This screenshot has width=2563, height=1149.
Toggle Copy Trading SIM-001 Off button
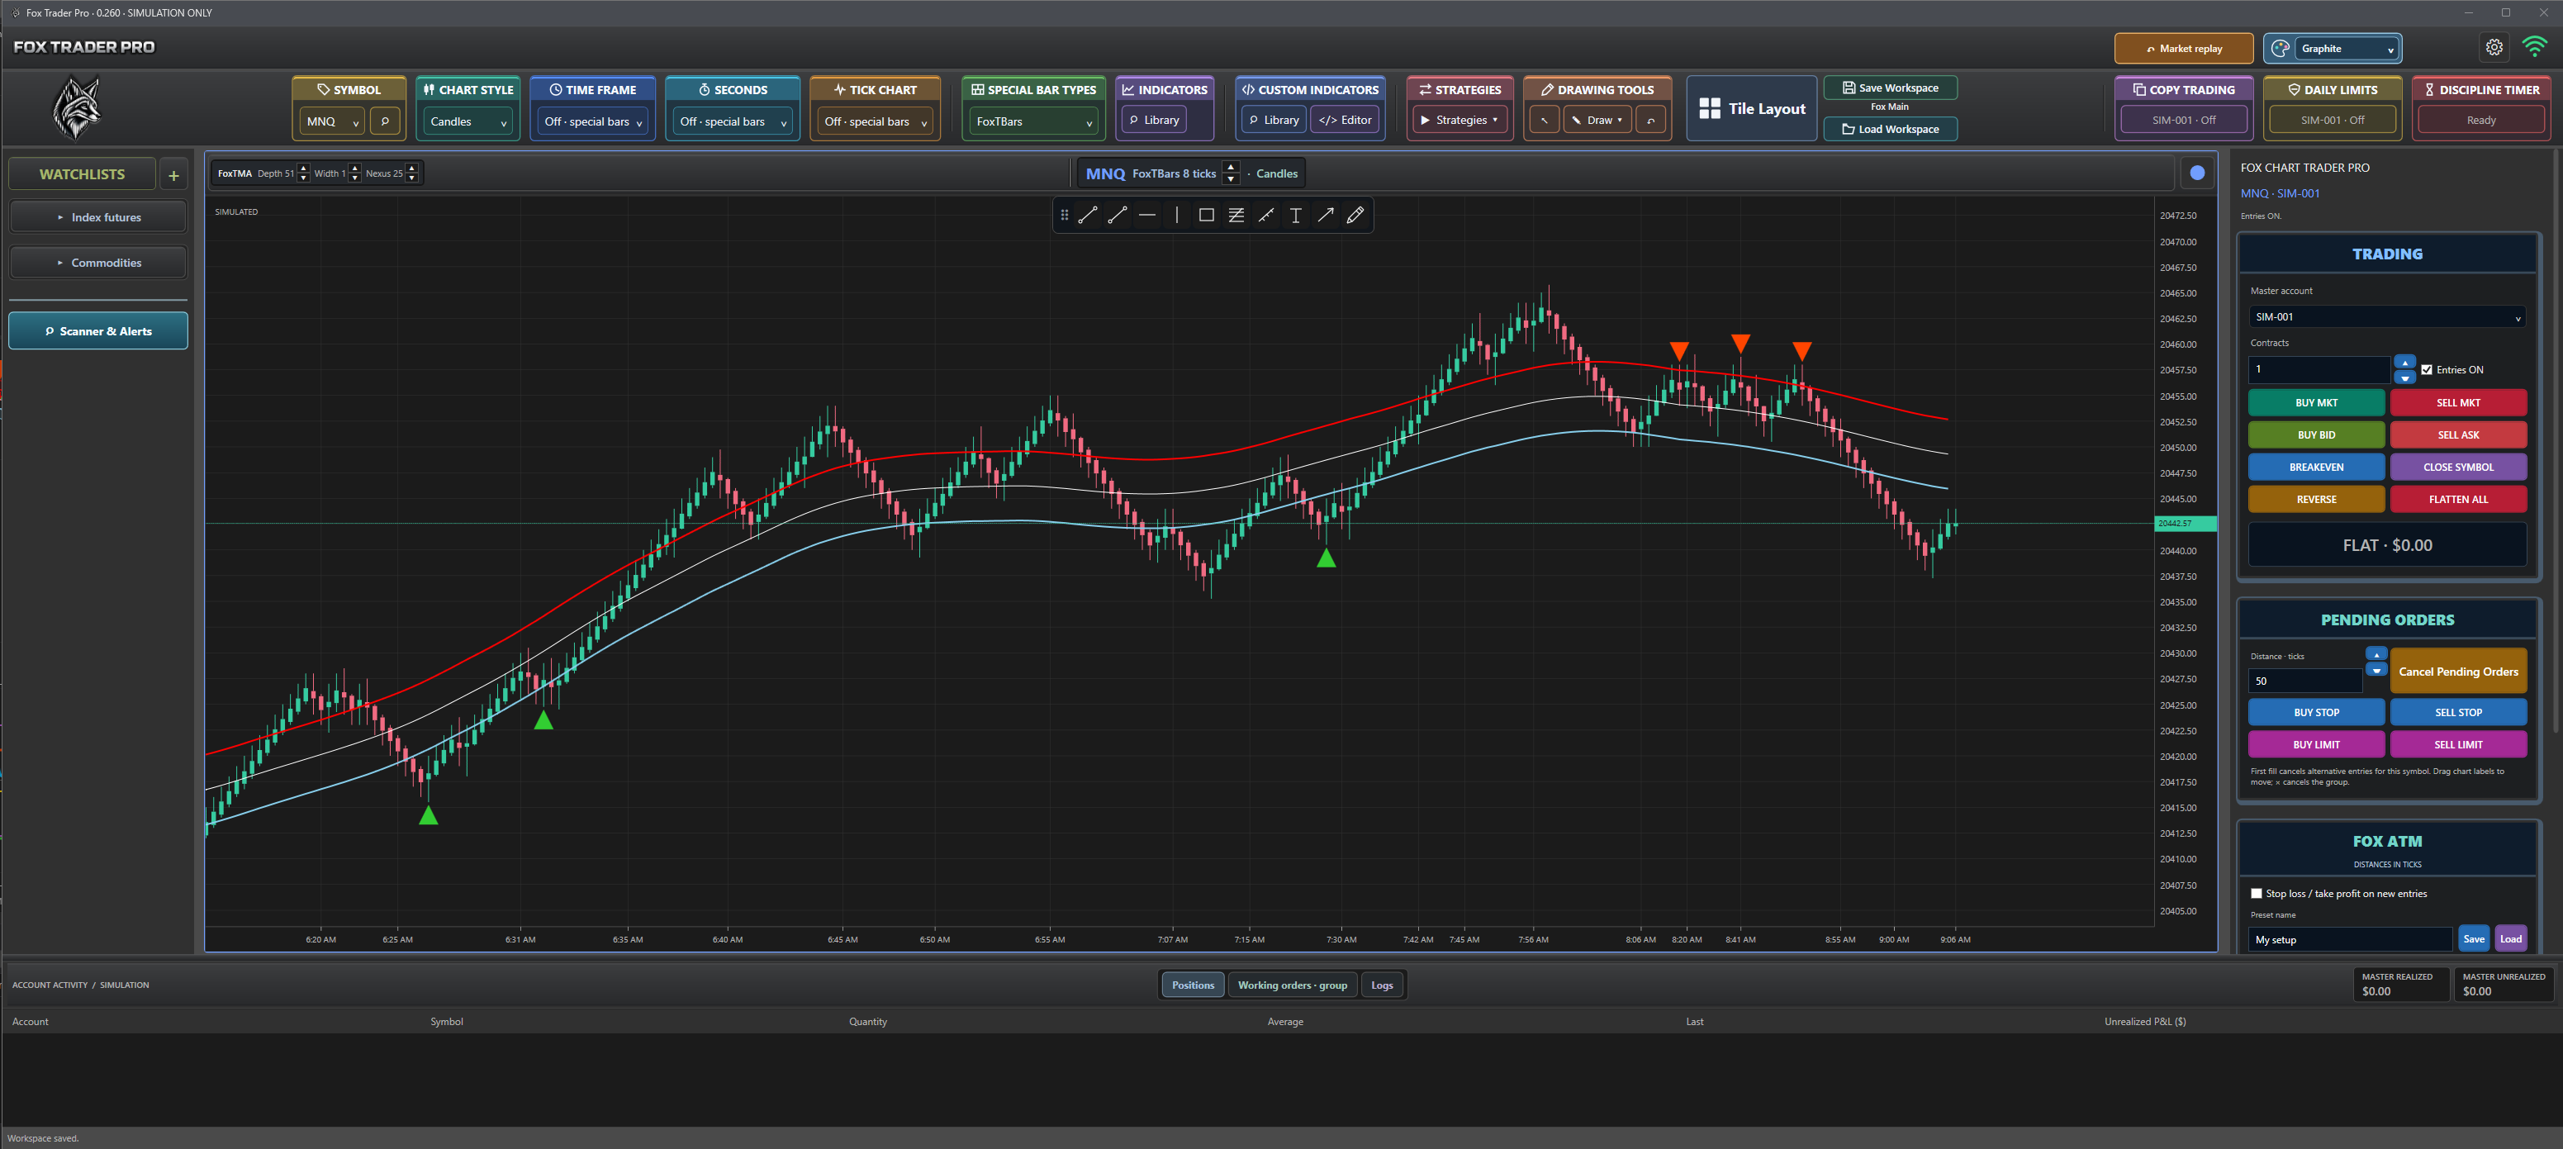click(x=2183, y=121)
